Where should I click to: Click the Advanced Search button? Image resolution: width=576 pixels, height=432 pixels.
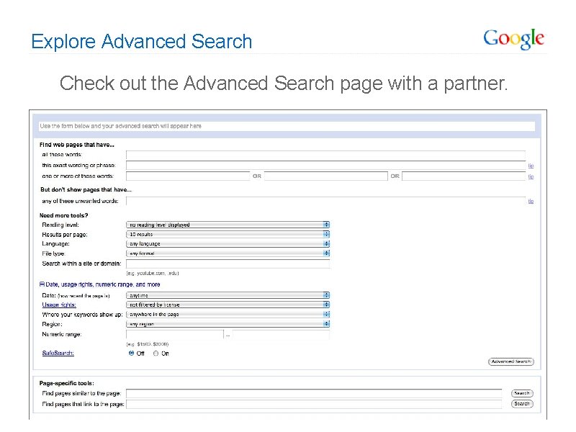point(510,361)
